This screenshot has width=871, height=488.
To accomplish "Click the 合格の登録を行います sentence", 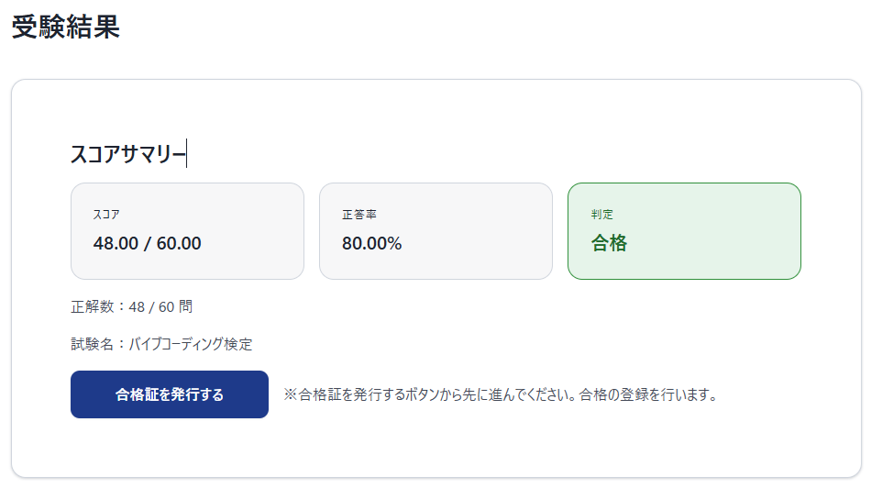I will coord(648,395).
